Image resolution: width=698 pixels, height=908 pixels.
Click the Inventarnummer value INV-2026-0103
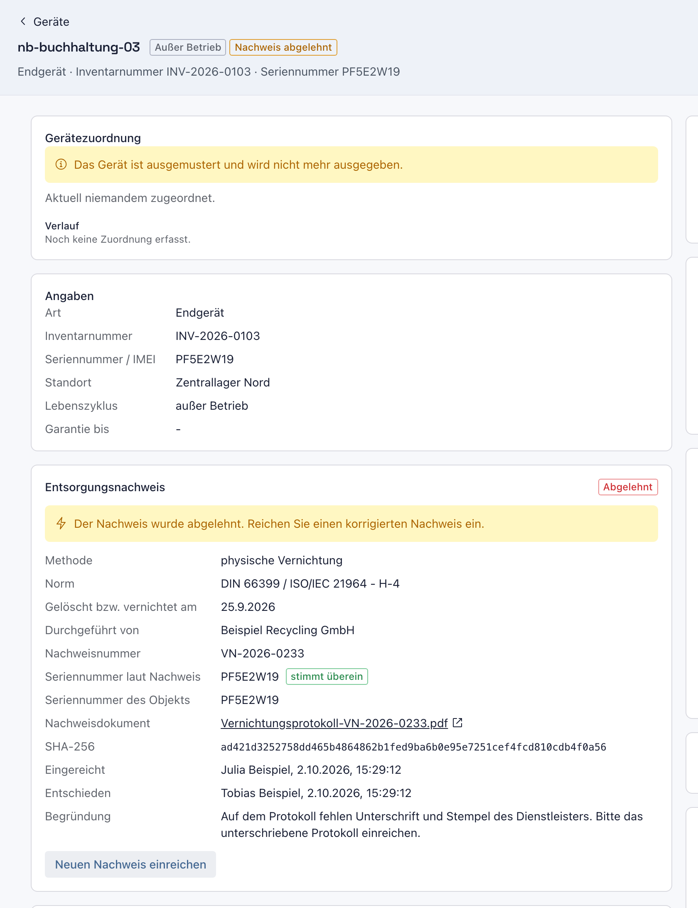tap(218, 336)
